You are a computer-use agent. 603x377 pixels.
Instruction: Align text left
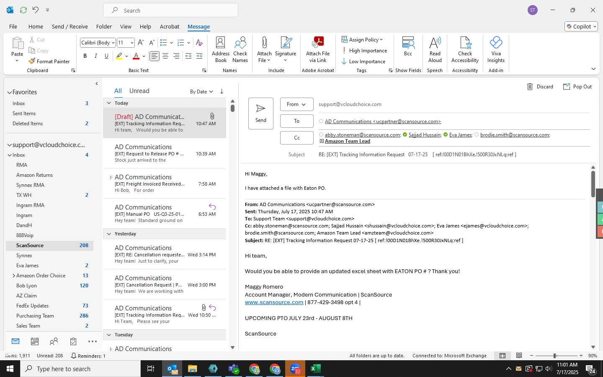(x=155, y=56)
